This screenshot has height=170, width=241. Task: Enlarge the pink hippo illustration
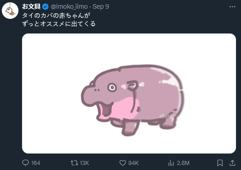click(133, 100)
